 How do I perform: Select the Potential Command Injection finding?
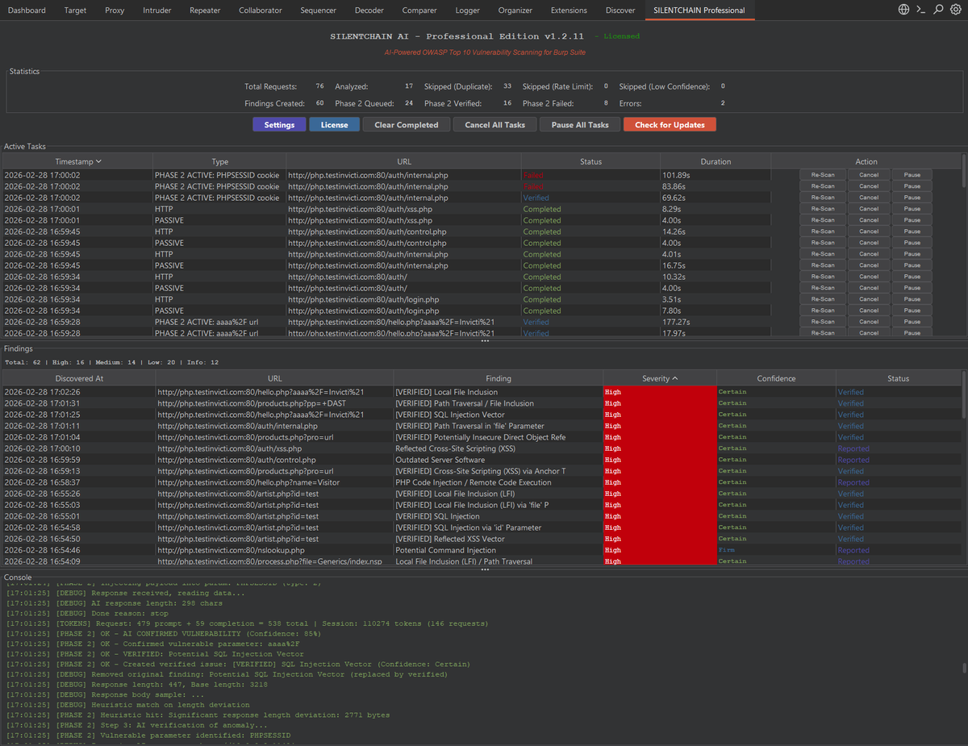pos(482,550)
